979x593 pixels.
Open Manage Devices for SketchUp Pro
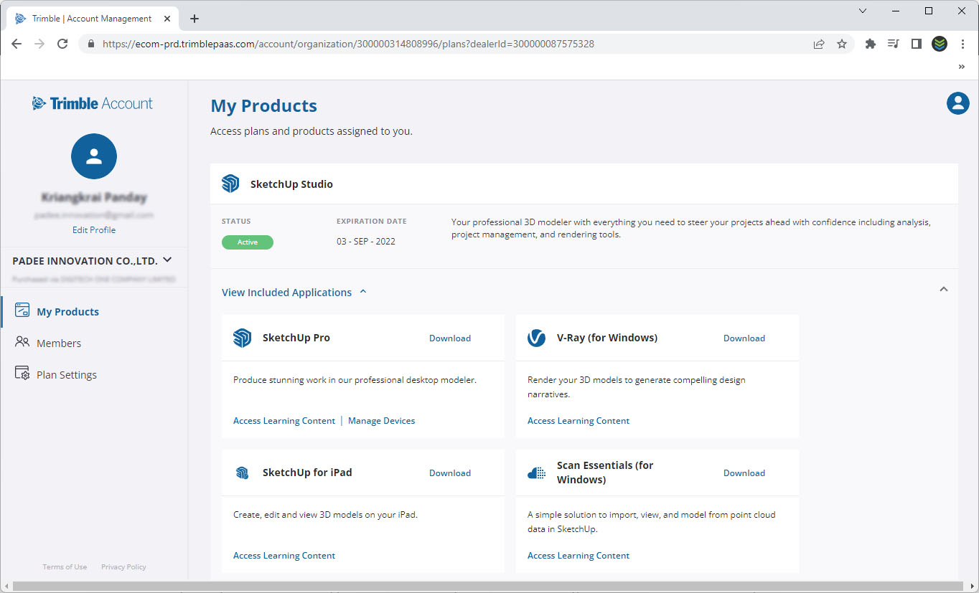click(382, 421)
